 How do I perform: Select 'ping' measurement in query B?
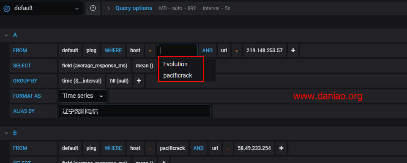pos(92,148)
